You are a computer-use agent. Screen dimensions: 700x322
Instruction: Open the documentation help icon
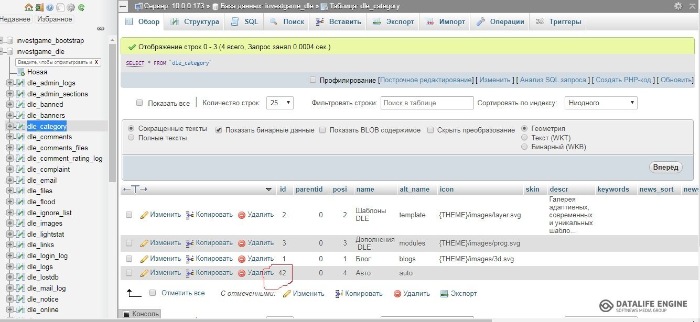tap(50, 7)
